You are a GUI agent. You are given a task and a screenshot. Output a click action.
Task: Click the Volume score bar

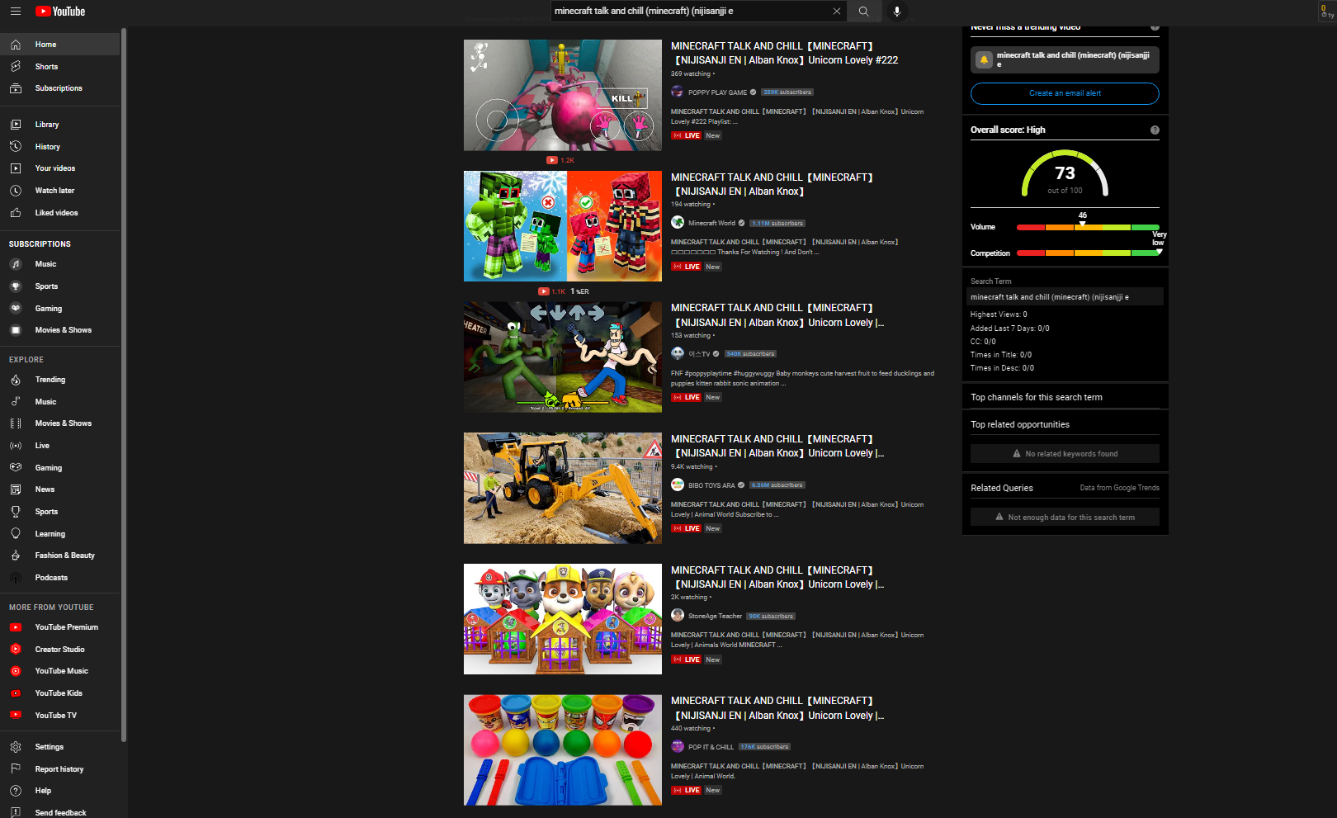click(1088, 227)
